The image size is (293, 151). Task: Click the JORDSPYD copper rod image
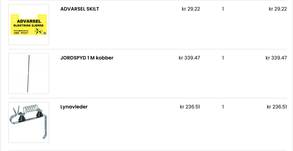pyautogui.click(x=29, y=73)
